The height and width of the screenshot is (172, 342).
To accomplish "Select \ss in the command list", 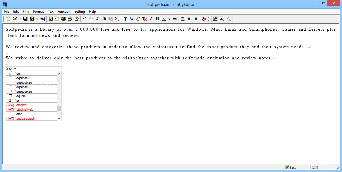I will click(31, 100).
